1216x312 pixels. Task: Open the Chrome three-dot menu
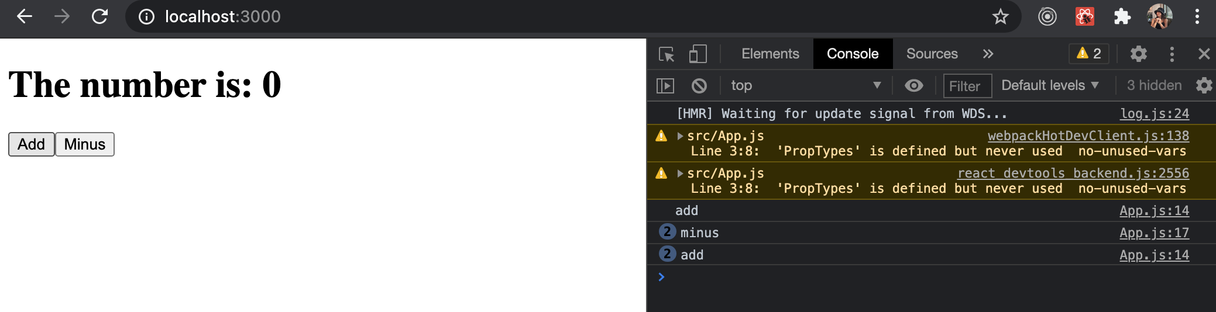coord(1197,16)
